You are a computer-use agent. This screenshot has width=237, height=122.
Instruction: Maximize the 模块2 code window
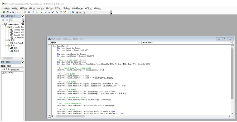225,39
